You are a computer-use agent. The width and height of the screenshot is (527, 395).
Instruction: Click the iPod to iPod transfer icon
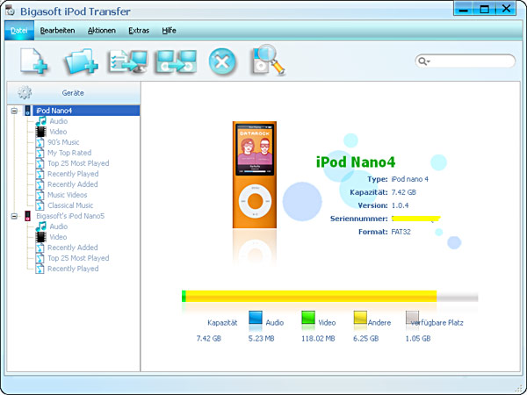coord(176,61)
